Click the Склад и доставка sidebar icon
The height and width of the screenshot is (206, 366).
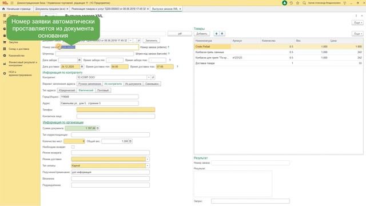coord(5,49)
